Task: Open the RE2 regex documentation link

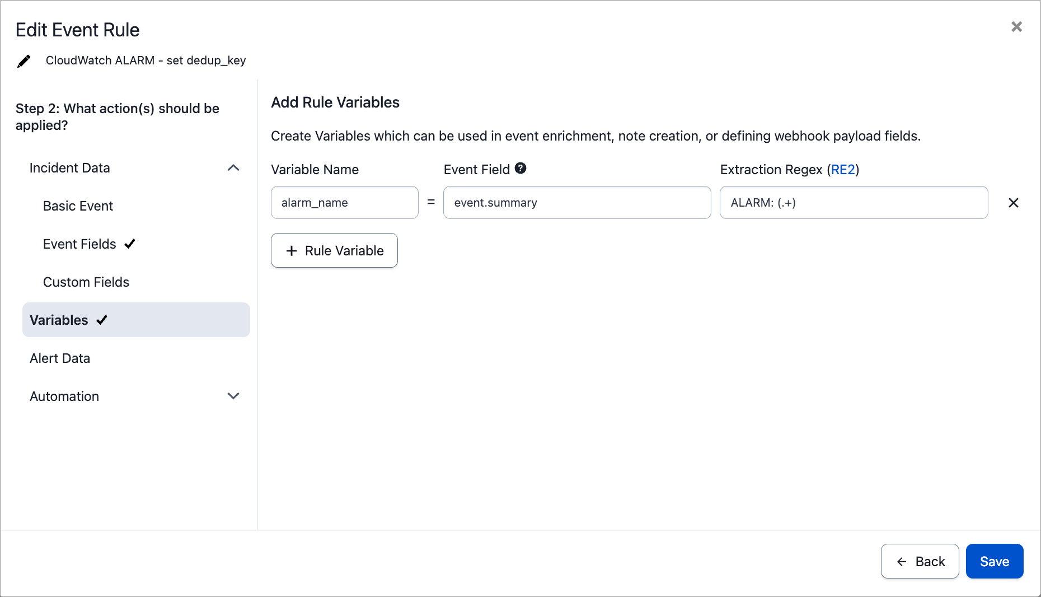Action: click(843, 170)
